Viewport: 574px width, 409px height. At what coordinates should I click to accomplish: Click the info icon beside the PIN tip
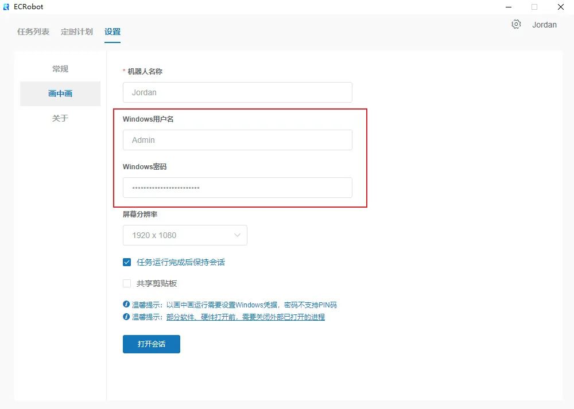[126, 305]
